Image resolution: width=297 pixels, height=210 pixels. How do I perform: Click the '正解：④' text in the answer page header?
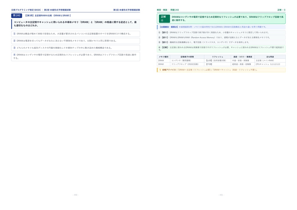281,10
